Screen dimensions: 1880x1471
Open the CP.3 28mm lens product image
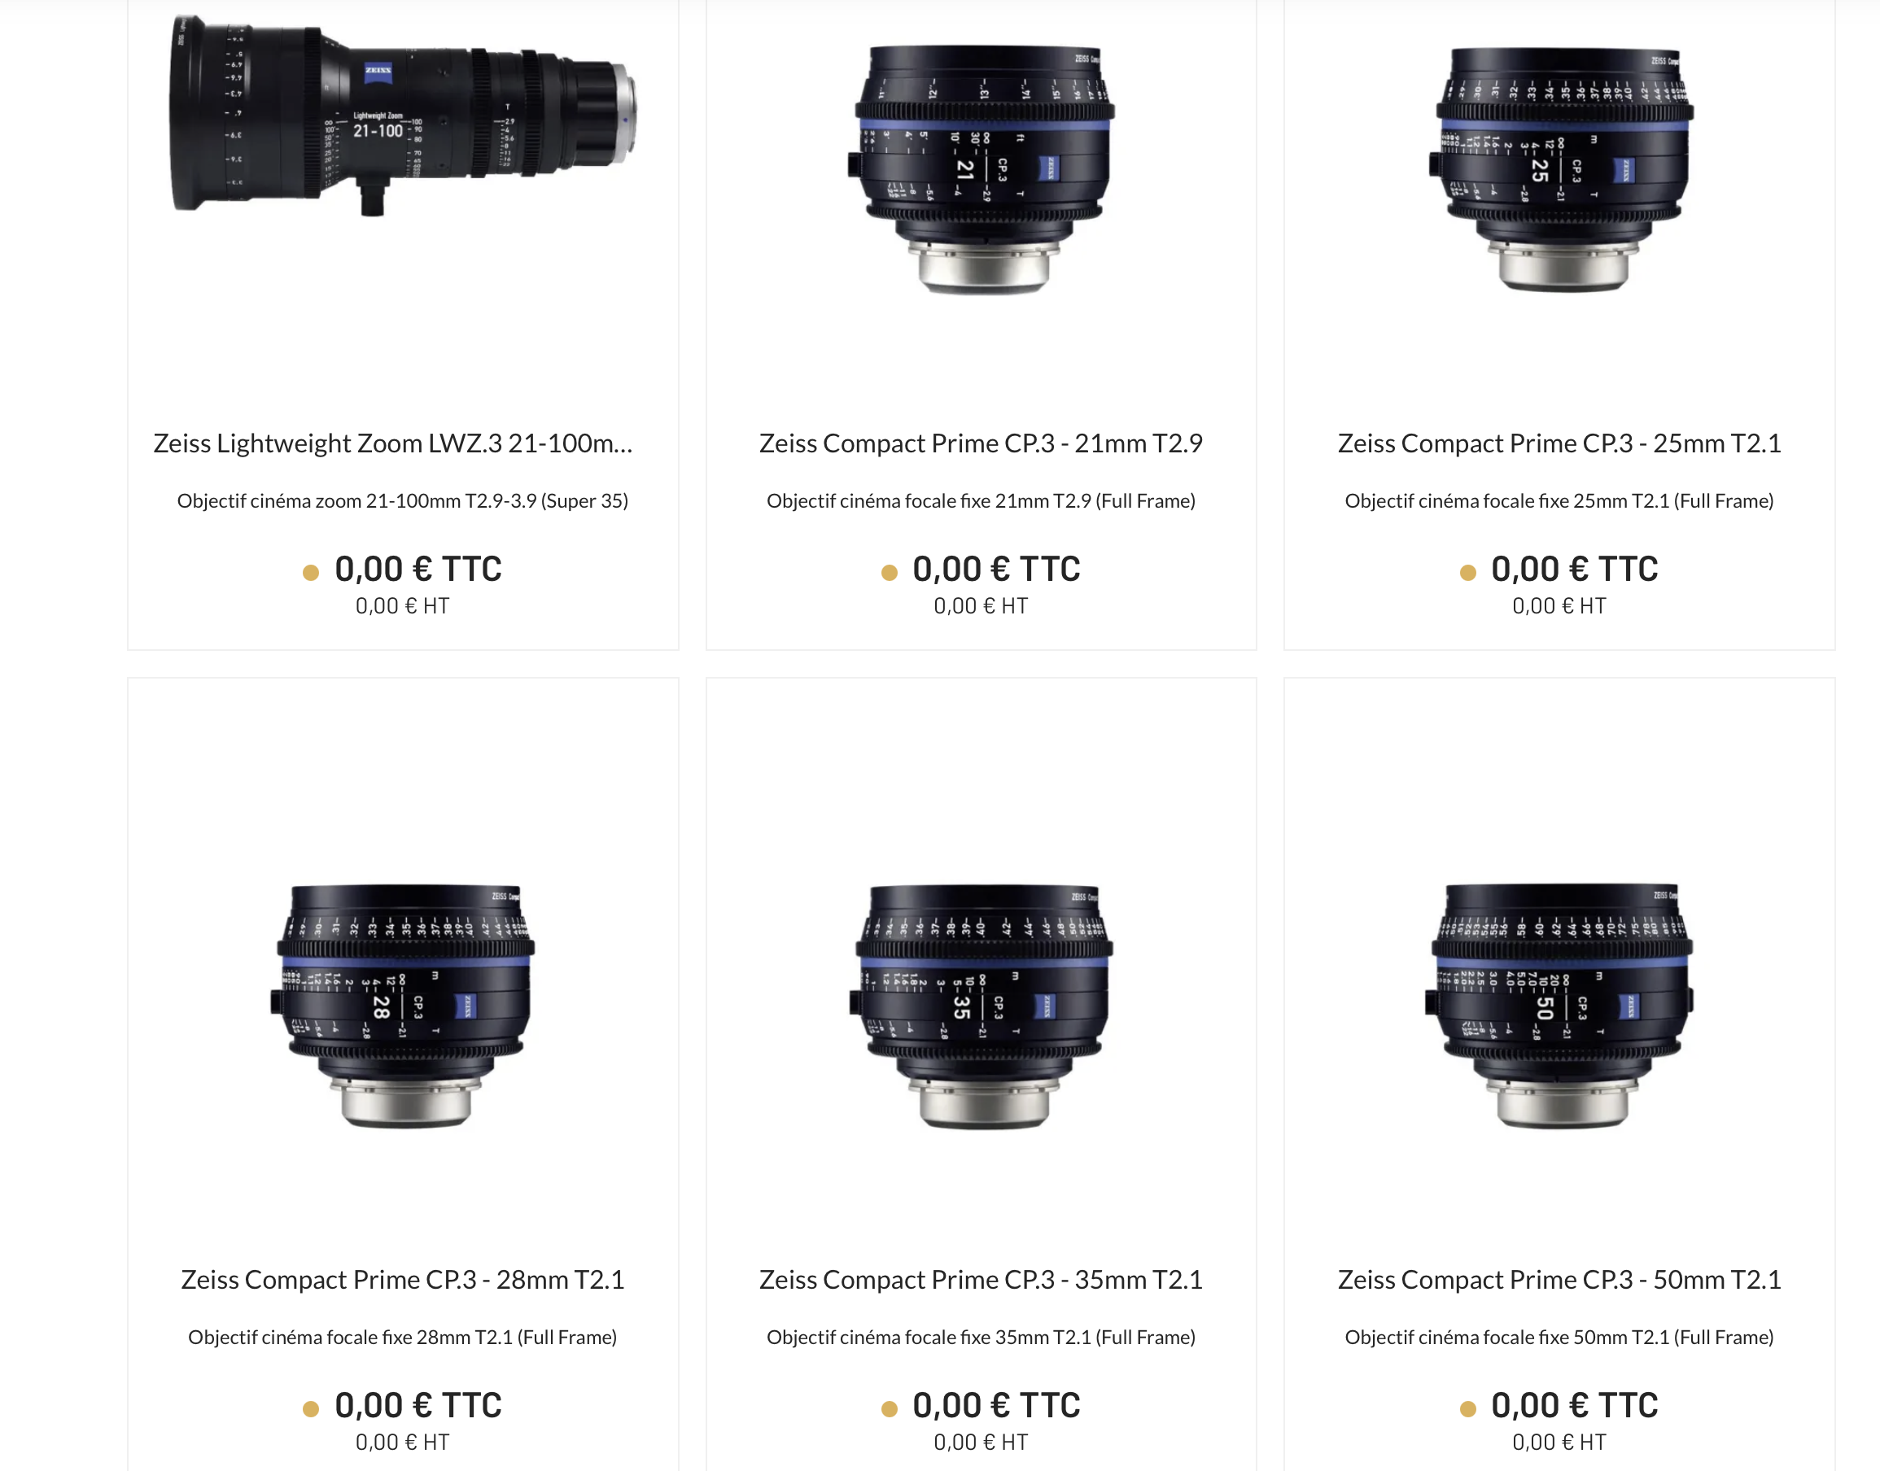402,1006
